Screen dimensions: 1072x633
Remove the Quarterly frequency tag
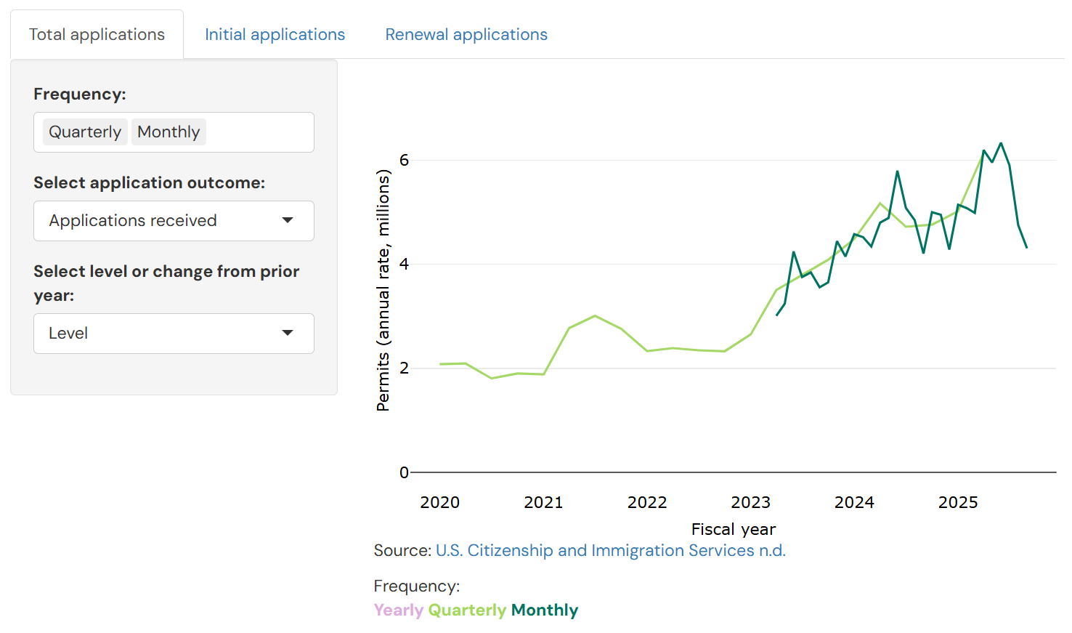tap(85, 132)
